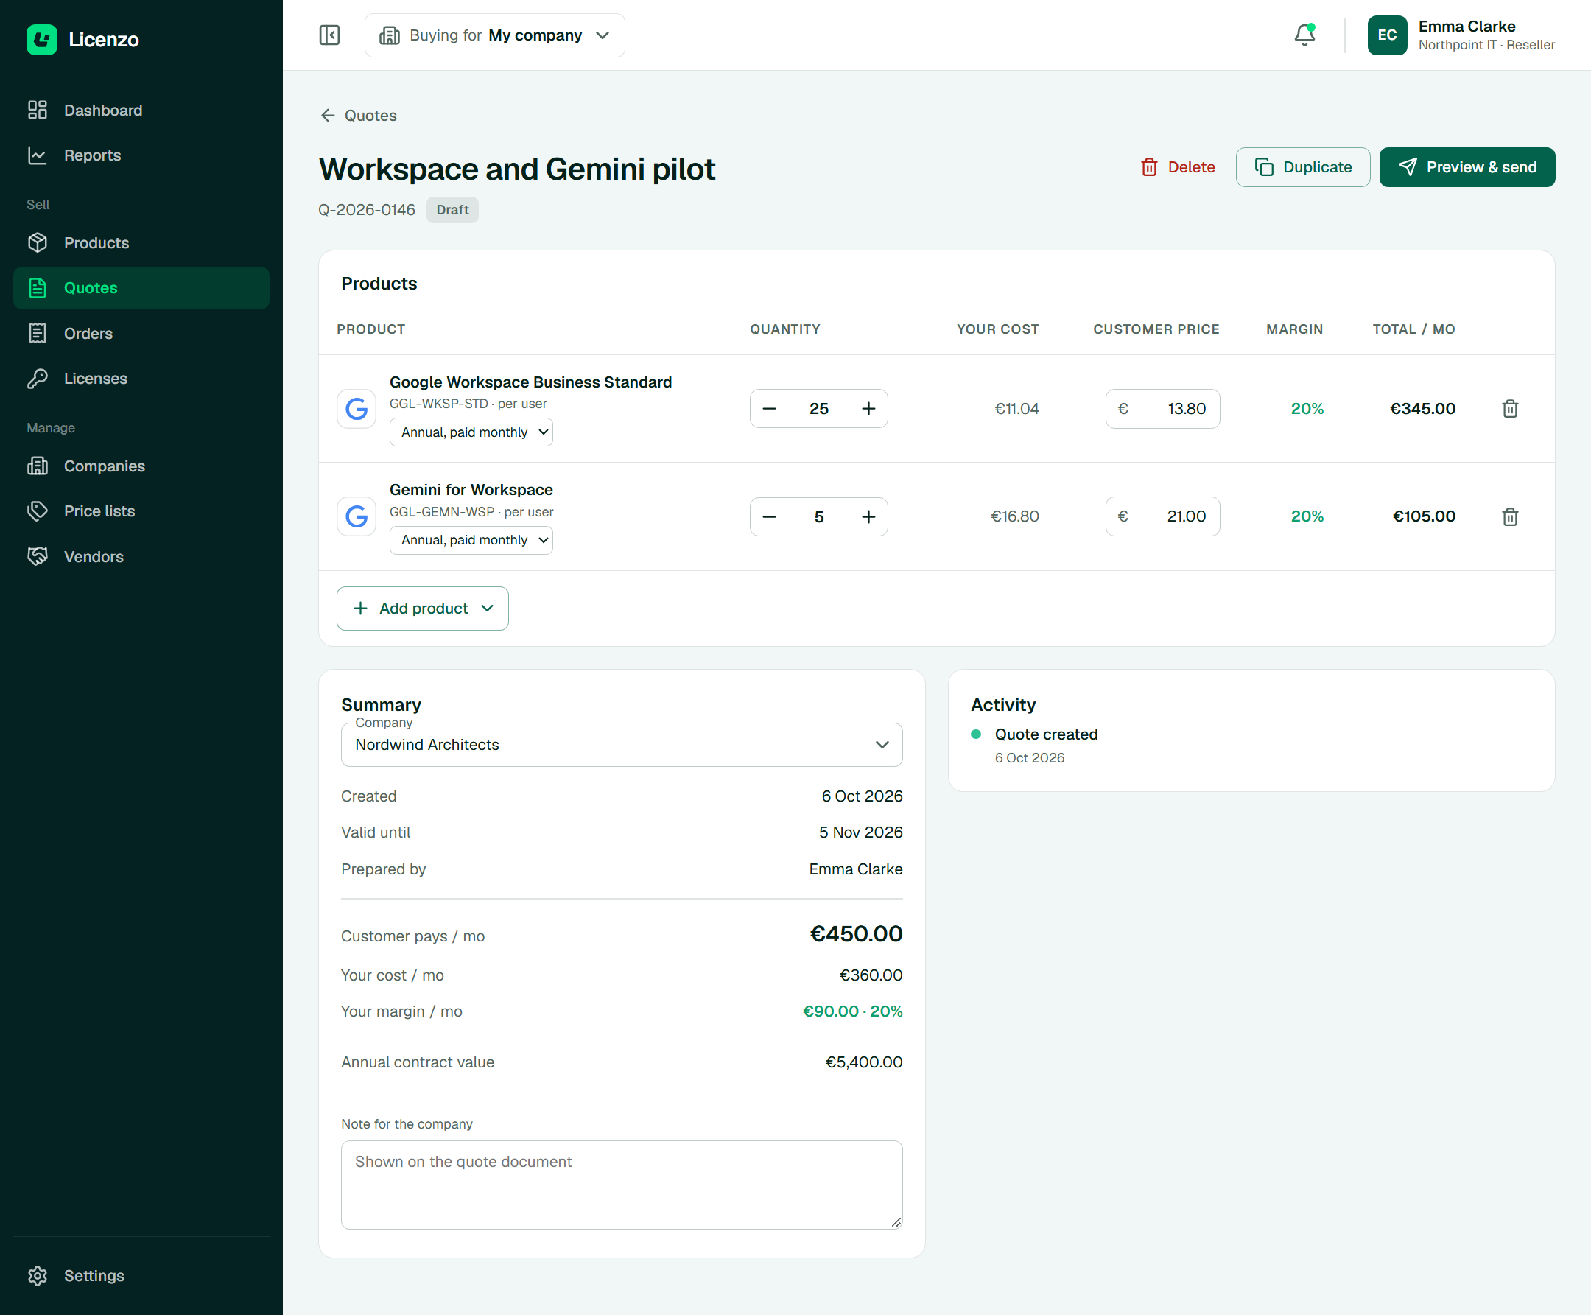Click the note for the company textarea

622,1185
